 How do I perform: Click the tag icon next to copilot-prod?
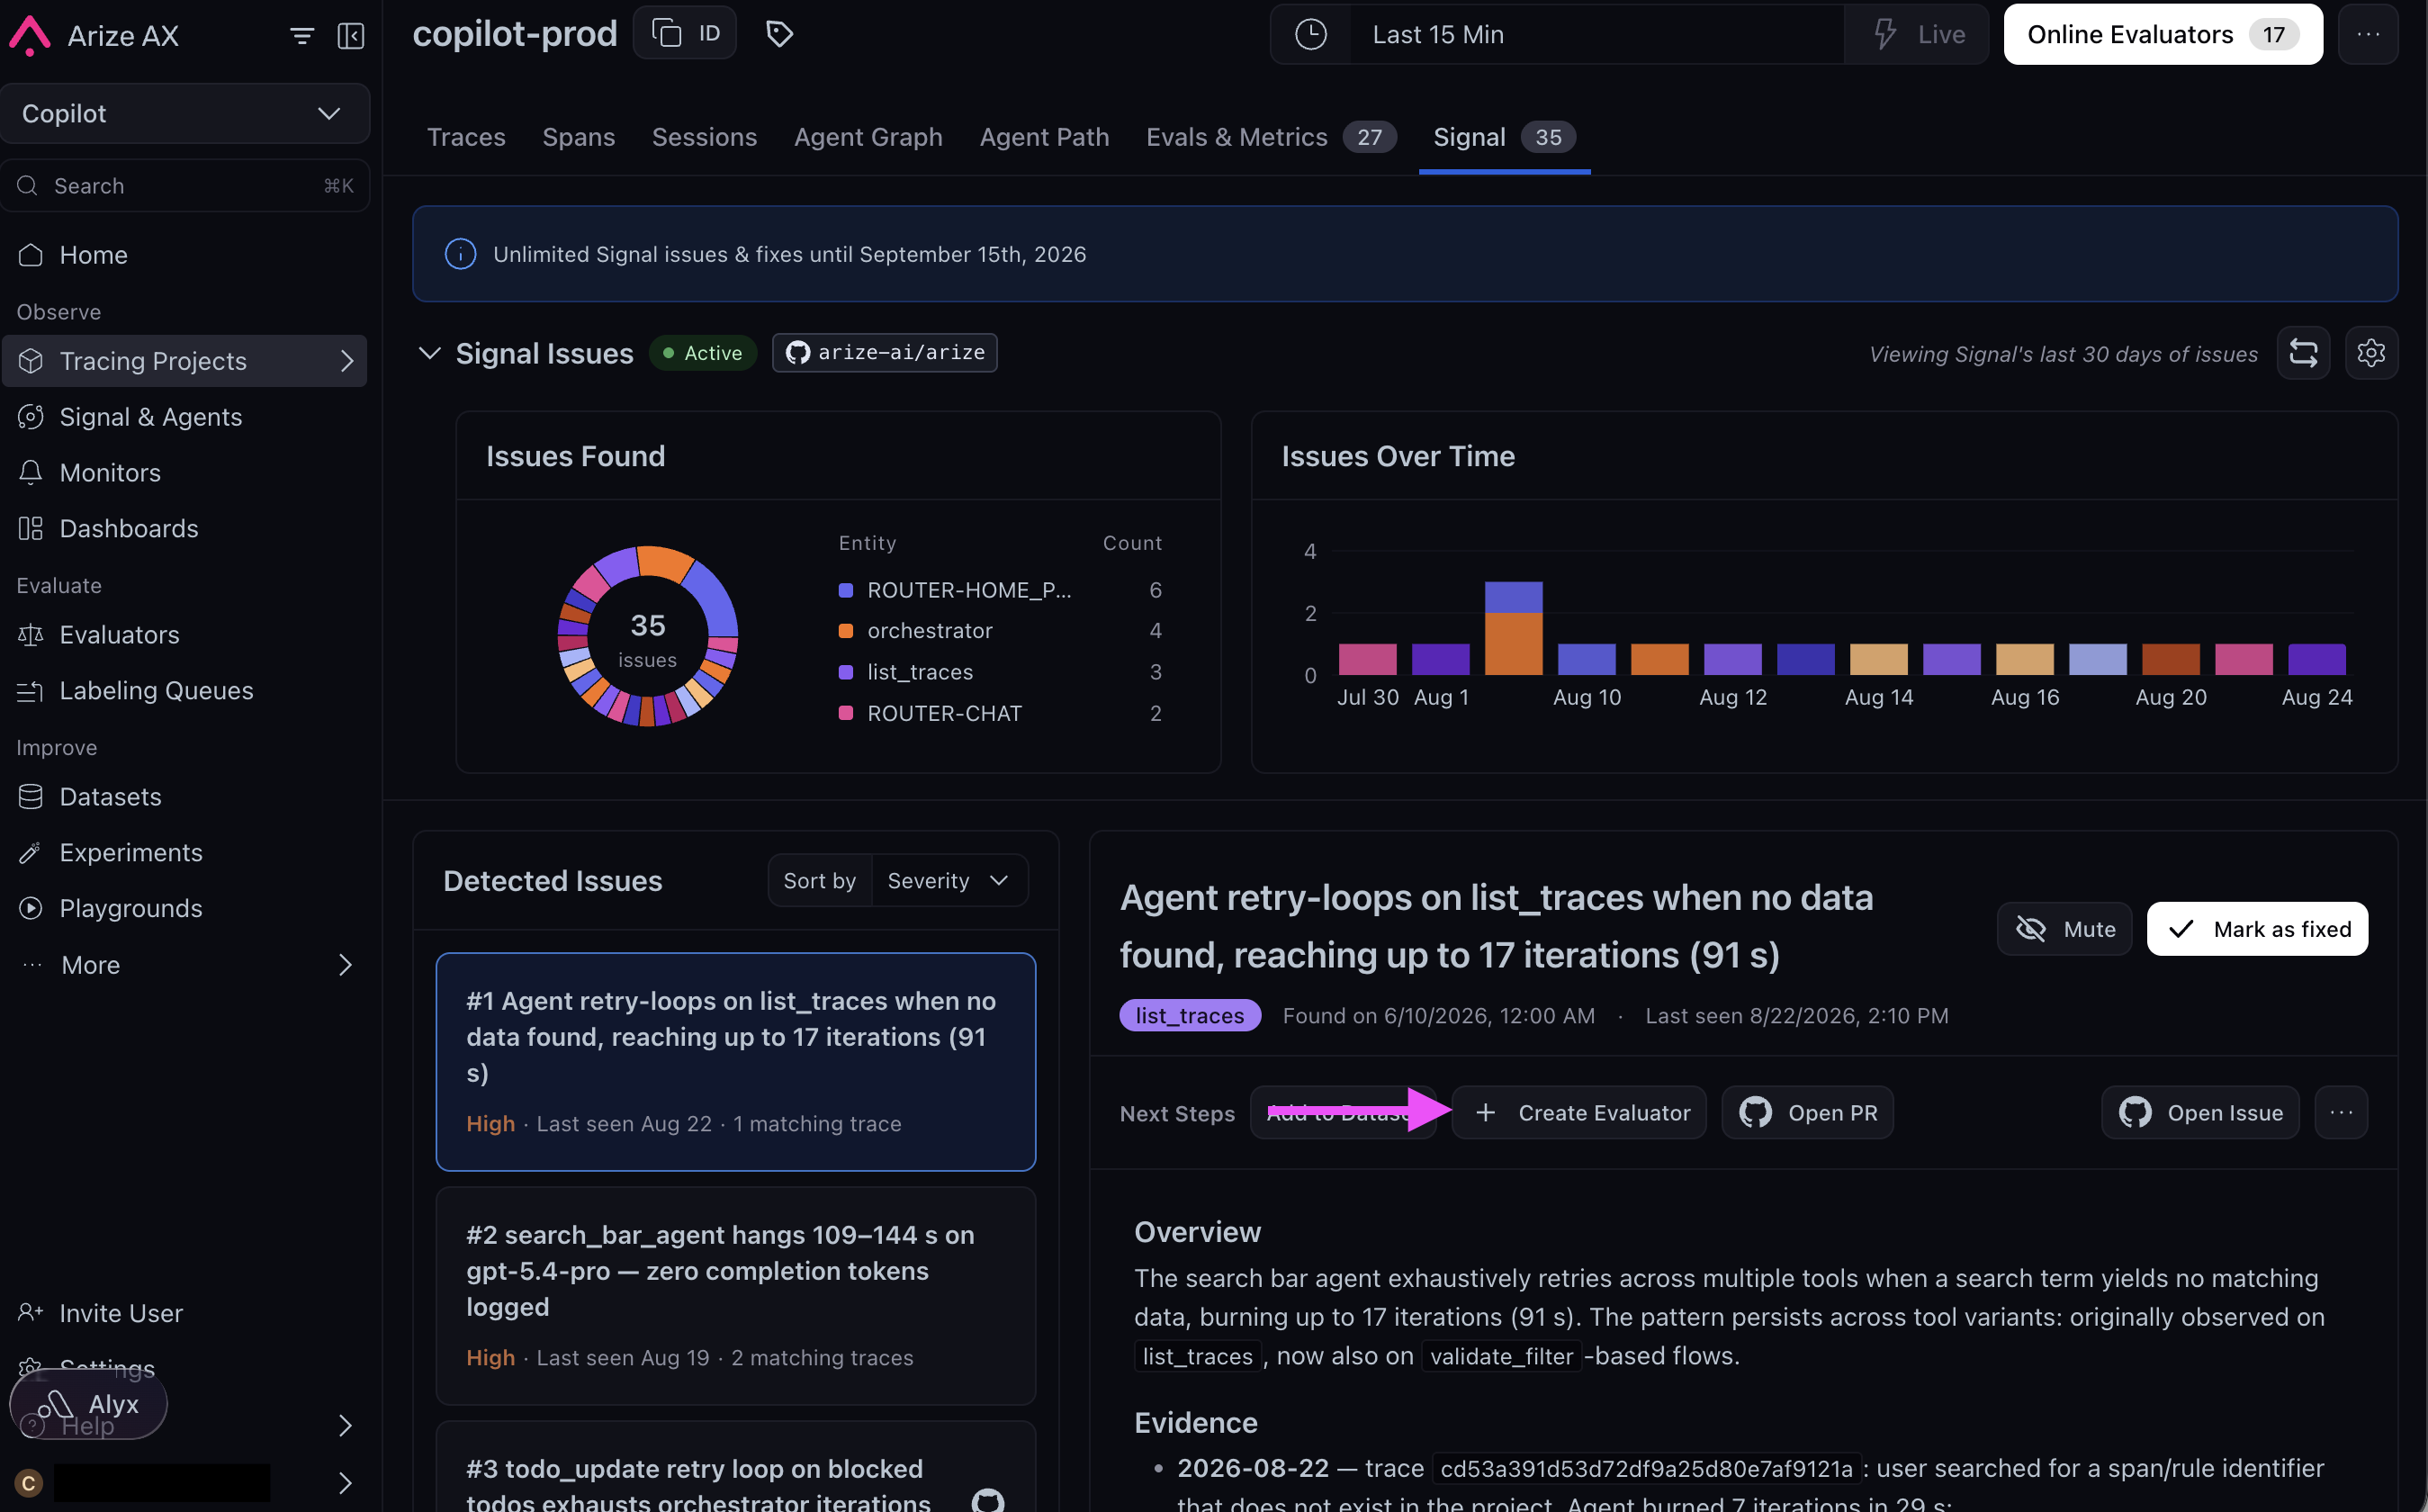779,34
